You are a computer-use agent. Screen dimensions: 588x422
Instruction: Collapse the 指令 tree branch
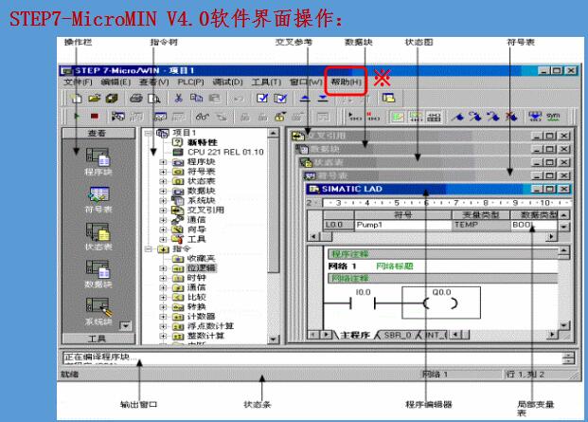(148, 248)
